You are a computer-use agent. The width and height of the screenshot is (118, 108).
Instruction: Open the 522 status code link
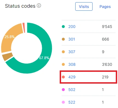[72, 102]
